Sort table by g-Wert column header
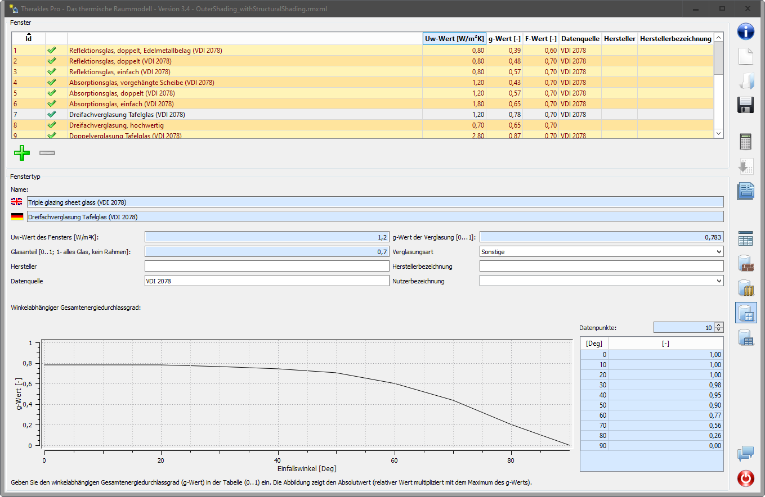Screen dimensions: 765x497 click(504, 39)
